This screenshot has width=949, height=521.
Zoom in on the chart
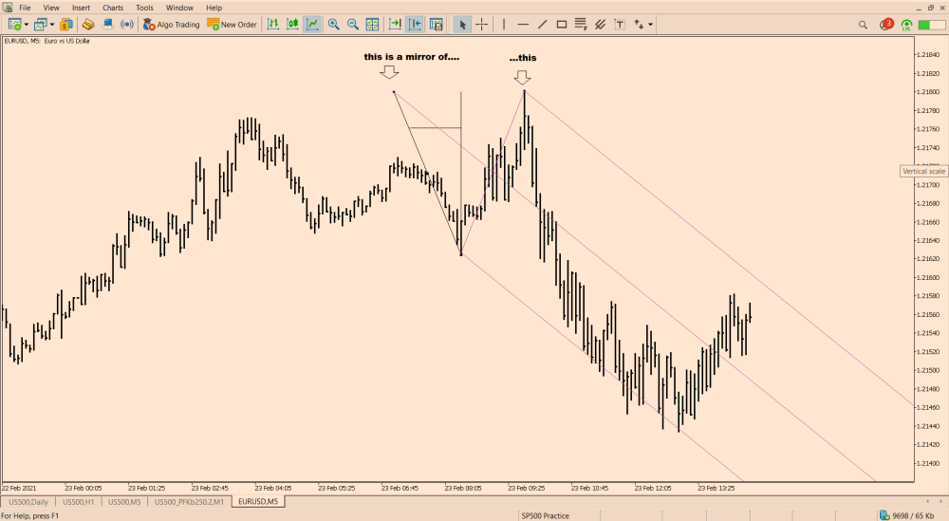coord(333,25)
